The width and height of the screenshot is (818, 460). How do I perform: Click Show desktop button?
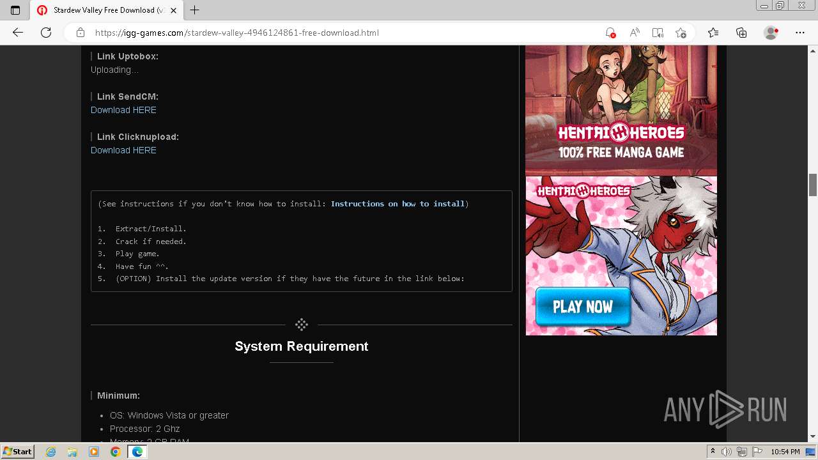click(x=810, y=452)
